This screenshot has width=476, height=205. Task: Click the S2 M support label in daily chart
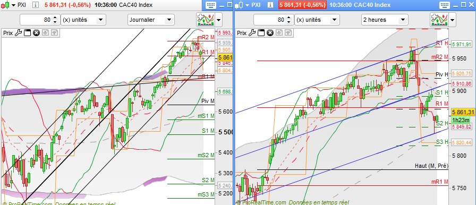point(208,180)
